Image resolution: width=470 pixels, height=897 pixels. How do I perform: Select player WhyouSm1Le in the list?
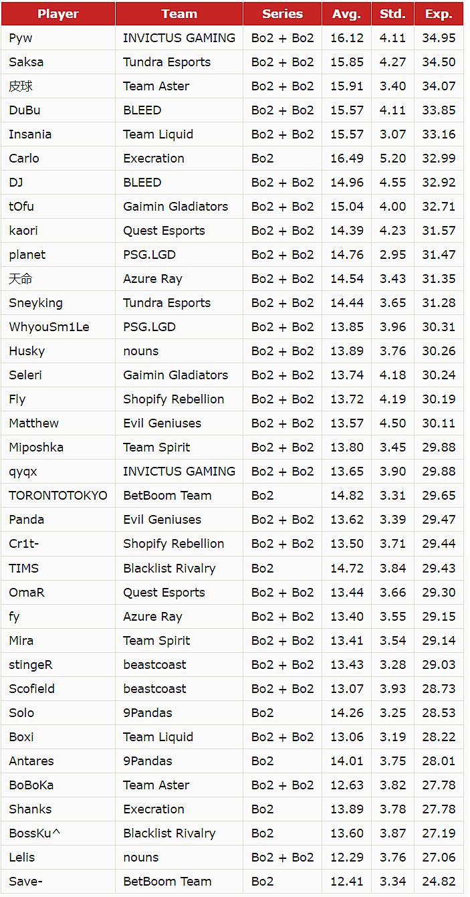click(x=49, y=327)
